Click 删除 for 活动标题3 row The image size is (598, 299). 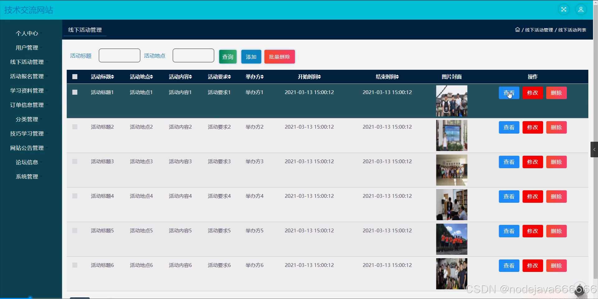(556, 162)
